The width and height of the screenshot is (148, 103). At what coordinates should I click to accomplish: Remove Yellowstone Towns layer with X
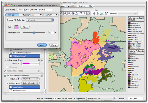tap(39, 60)
